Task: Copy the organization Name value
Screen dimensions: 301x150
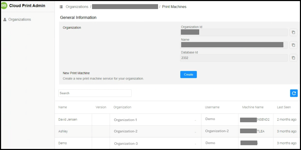Action: [x=293, y=45]
